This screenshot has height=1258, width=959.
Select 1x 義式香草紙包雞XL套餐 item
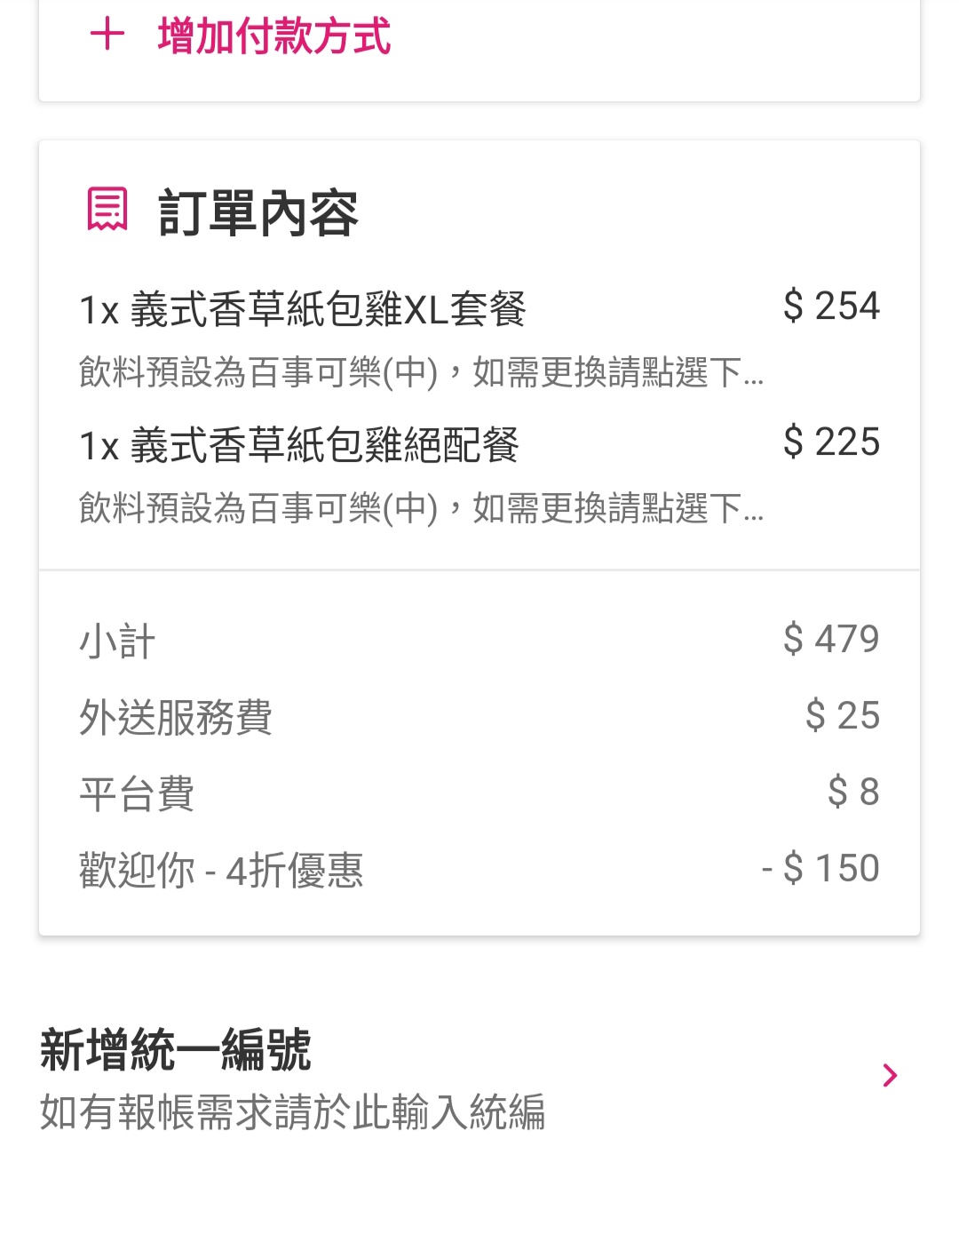303,310
